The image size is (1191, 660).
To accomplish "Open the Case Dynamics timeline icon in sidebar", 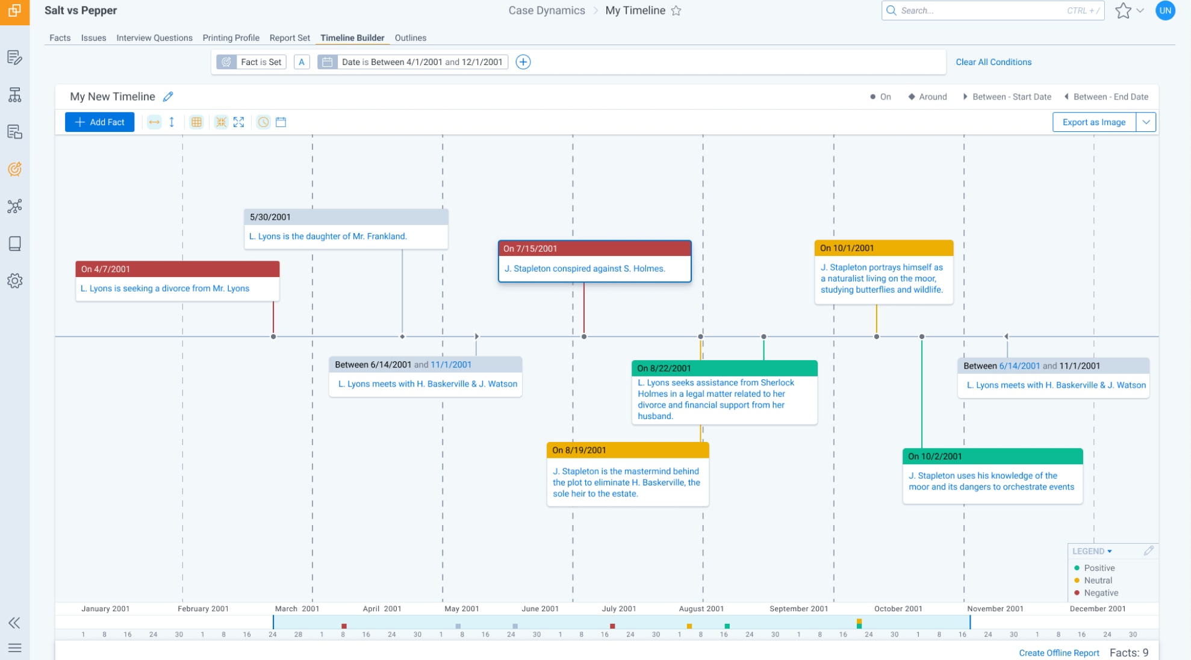I will (15, 169).
